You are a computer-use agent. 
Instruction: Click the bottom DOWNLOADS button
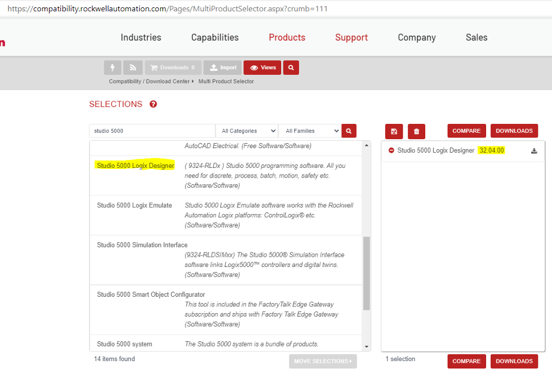coord(514,361)
